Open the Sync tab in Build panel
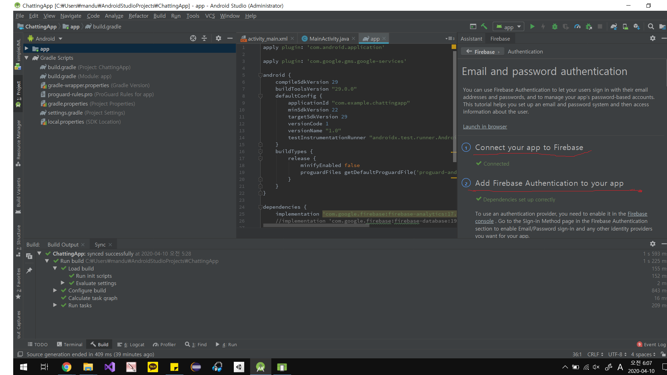Screen dimensions: 667x375 pyautogui.click(x=100, y=244)
